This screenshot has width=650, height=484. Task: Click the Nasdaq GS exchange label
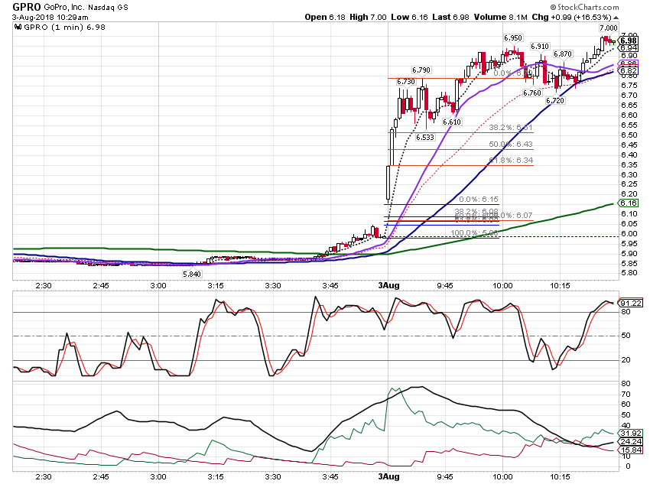(x=108, y=8)
